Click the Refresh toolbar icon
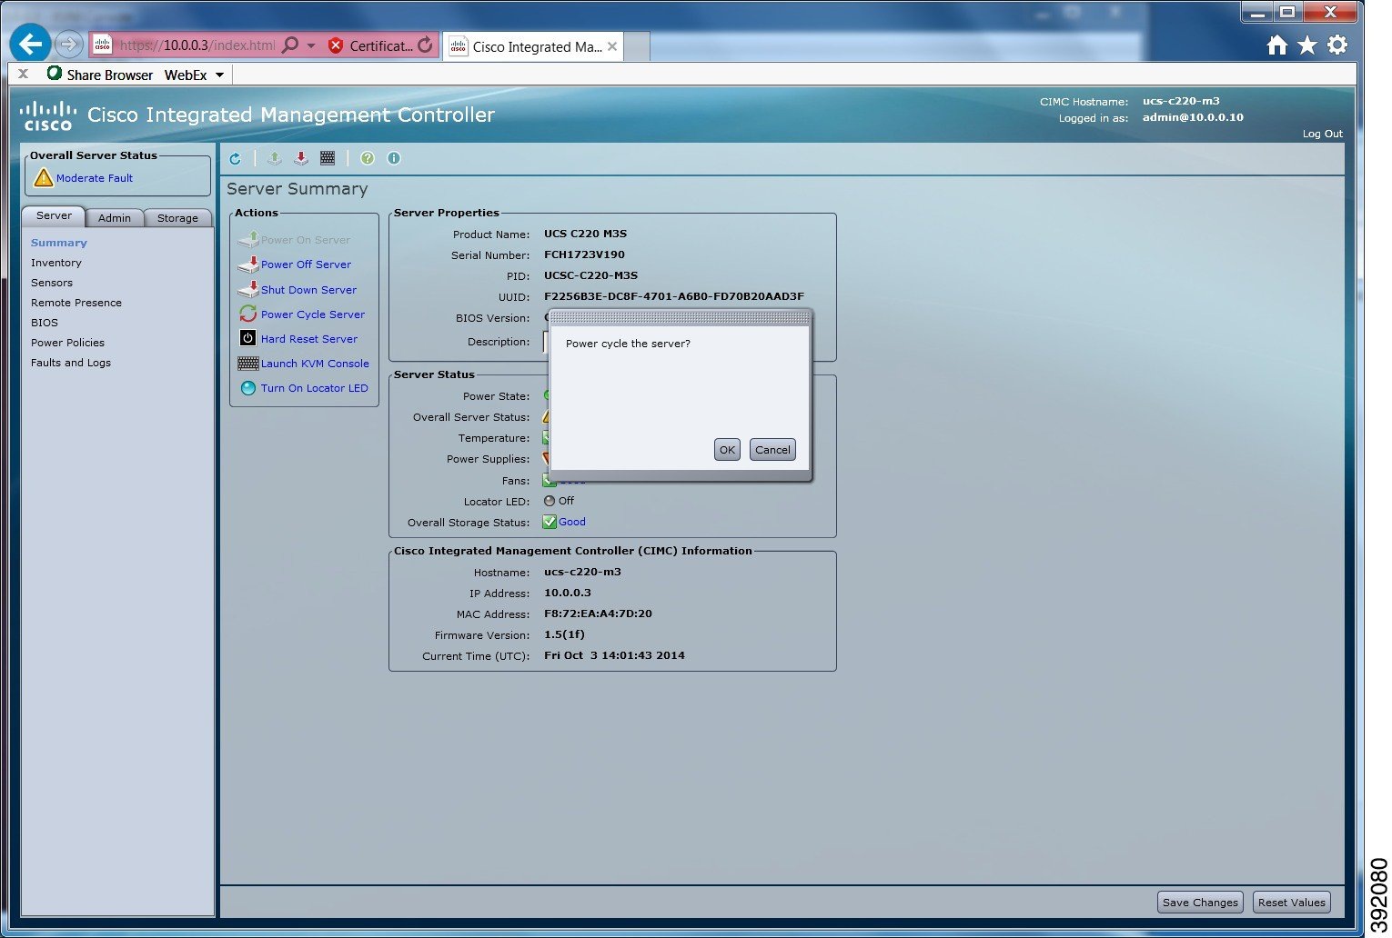The width and height of the screenshot is (1392, 938). [x=236, y=158]
